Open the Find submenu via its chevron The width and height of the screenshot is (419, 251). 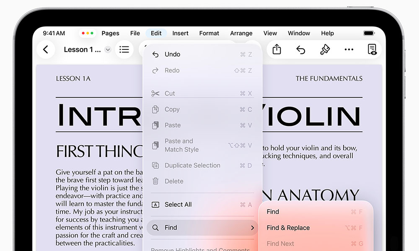click(252, 227)
